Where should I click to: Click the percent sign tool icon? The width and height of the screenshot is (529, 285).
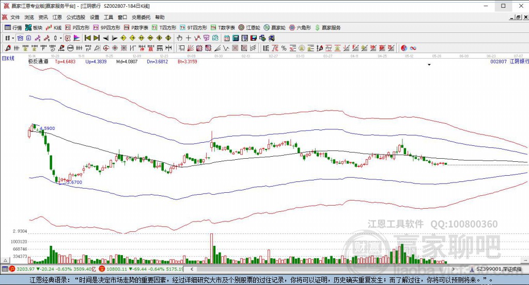(x=284, y=48)
